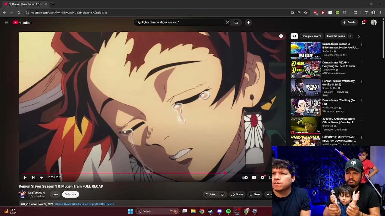The width and height of the screenshot is (385, 216).
Task: Open Spotify from the taskbar
Action: (x=228, y=211)
